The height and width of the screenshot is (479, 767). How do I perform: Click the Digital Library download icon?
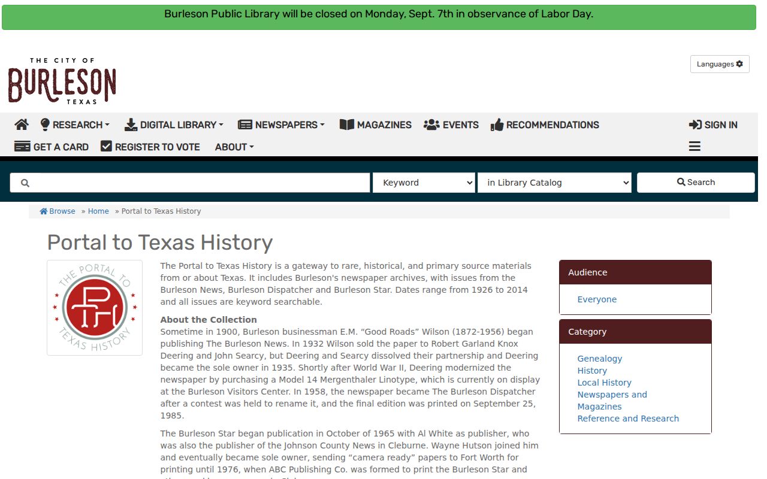[131, 125]
